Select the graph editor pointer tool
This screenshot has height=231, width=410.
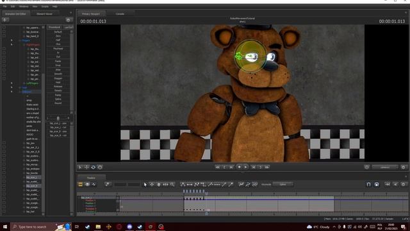pos(145,184)
